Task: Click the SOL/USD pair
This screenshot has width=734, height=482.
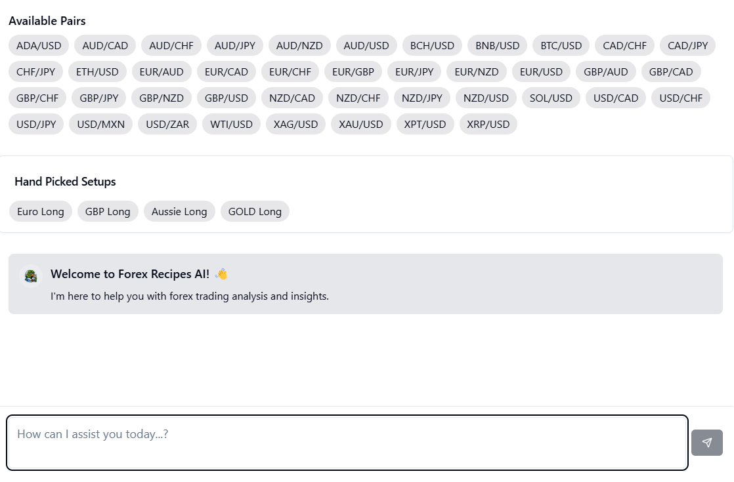Action: pyautogui.click(x=551, y=98)
